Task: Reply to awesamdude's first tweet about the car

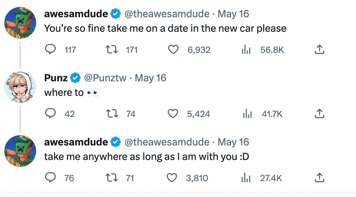Action: (50, 49)
